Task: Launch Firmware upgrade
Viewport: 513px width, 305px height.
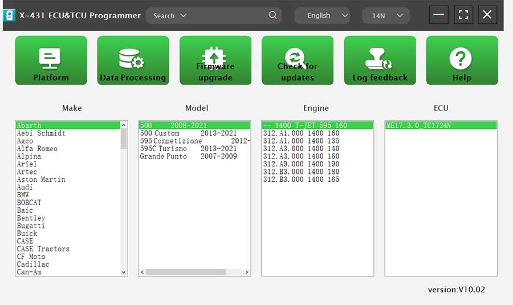Action: 215,60
